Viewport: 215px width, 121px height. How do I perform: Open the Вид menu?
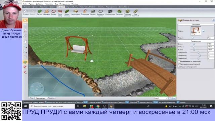(x=56, y=4)
